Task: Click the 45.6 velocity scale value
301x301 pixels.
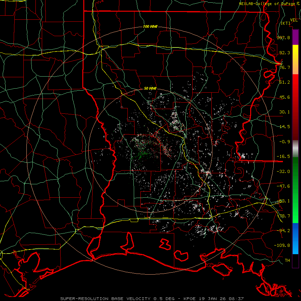Action: (x=285, y=97)
